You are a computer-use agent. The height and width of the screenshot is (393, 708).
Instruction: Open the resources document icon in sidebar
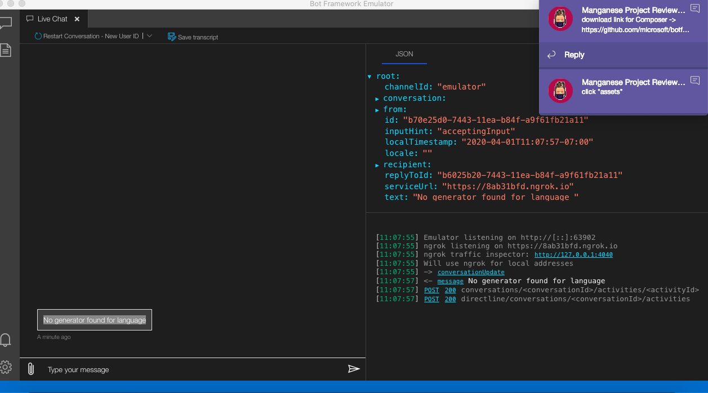coord(5,50)
